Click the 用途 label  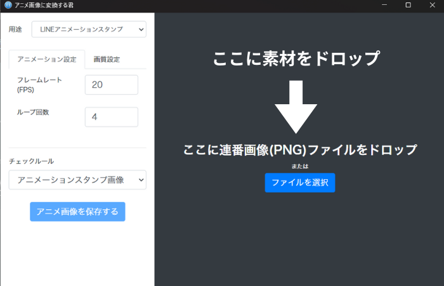click(15, 29)
